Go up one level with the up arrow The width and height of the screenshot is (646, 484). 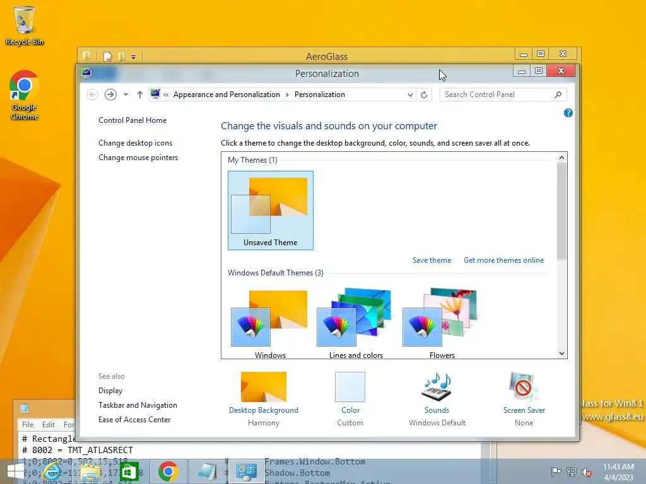pyautogui.click(x=139, y=95)
